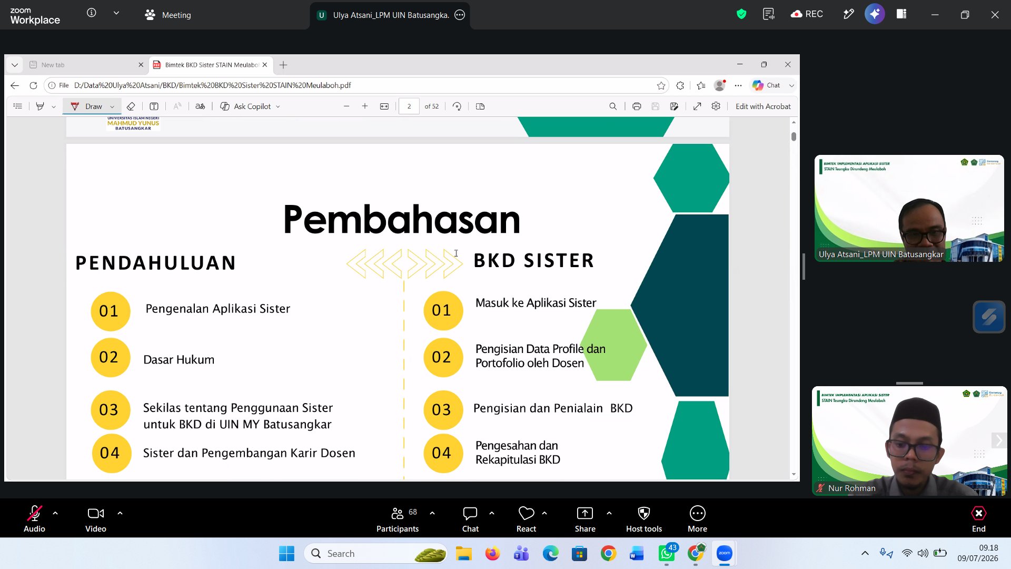Click the End meeting button
Image resolution: width=1011 pixels, height=569 pixels.
[x=978, y=518]
